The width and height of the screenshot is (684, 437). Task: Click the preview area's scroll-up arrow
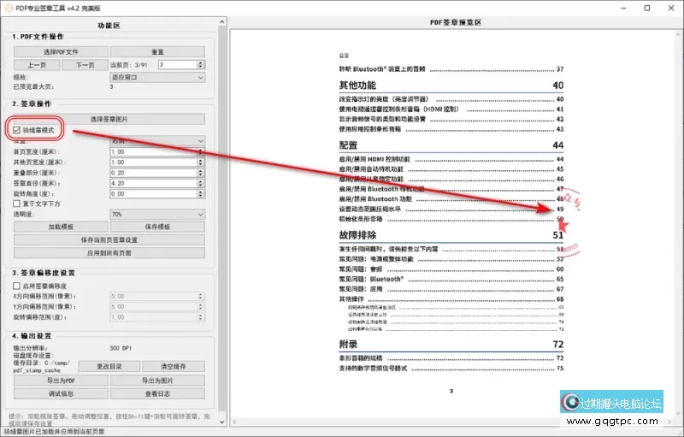pos(678,33)
